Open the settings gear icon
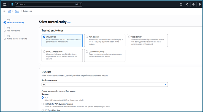The image size is (203, 112). point(199,4)
